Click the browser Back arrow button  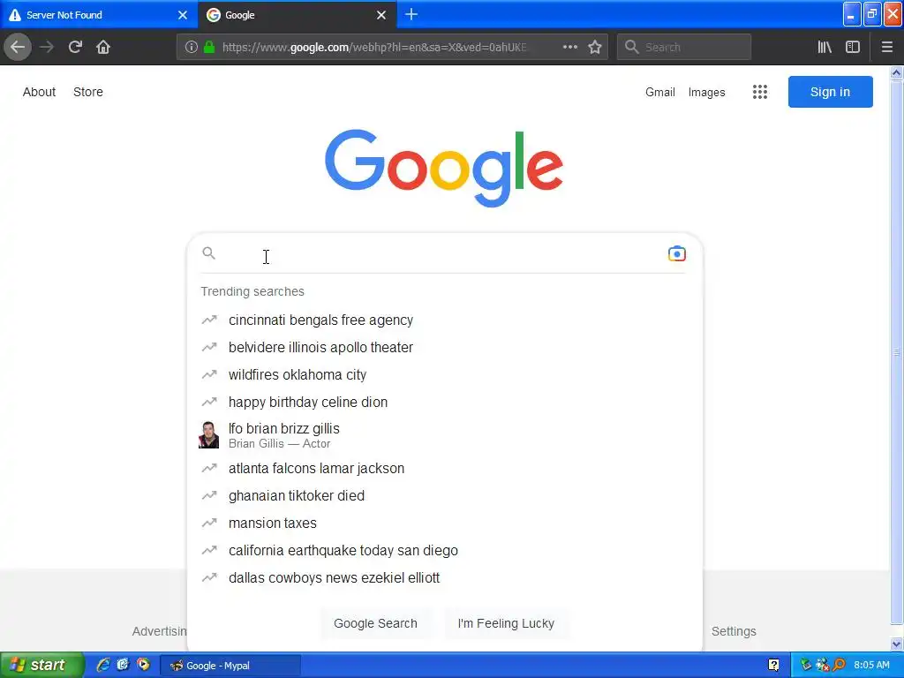(x=18, y=47)
